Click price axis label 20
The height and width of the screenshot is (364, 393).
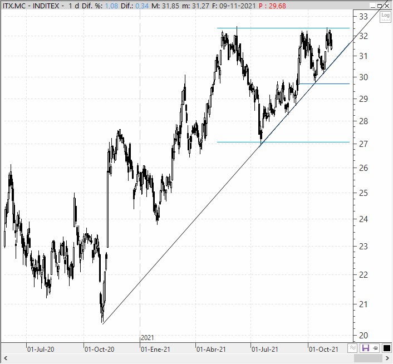[363, 336]
